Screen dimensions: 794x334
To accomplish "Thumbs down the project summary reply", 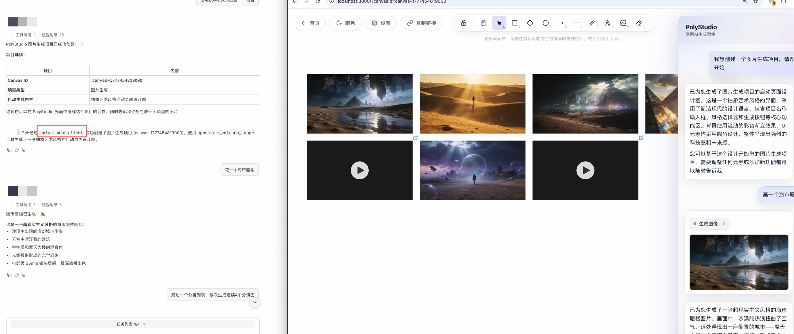I will (x=24, y=150).
